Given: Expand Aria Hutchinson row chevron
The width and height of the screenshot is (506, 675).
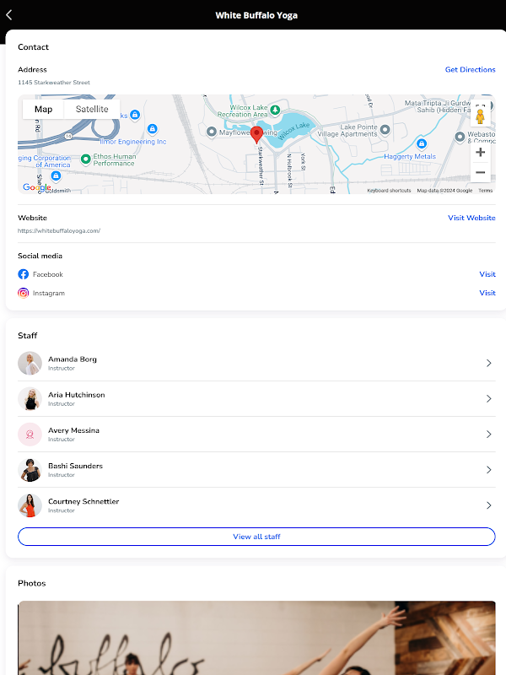Looking at the screenshot, I should pyautogui.click(x=489, y=398).
